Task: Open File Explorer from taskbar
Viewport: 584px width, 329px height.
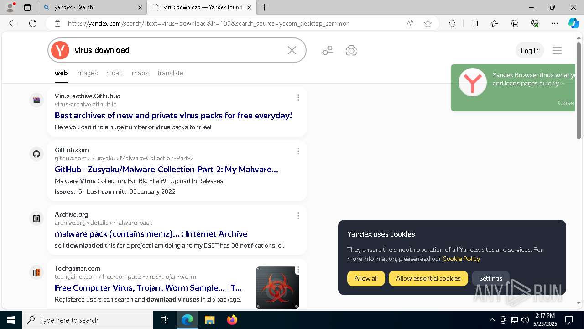Action: (x=209, y=320)
